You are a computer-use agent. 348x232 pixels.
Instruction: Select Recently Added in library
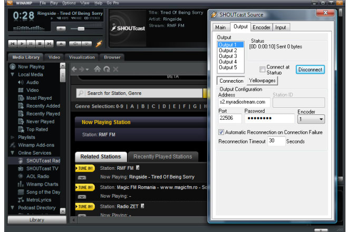(43, 106)
